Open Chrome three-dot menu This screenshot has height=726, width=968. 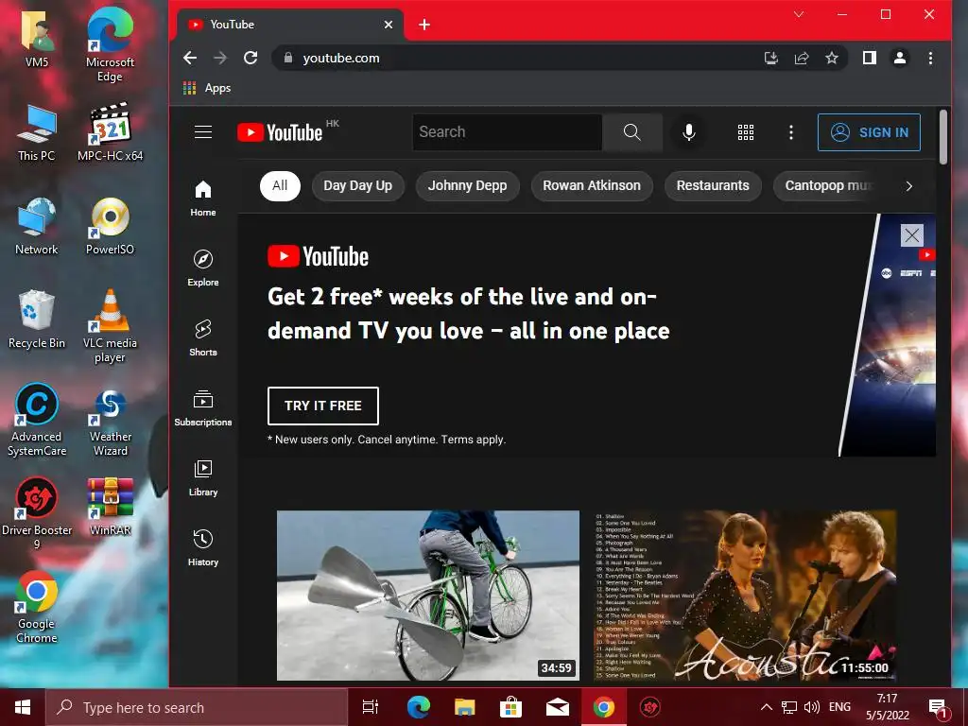[930, 58]
